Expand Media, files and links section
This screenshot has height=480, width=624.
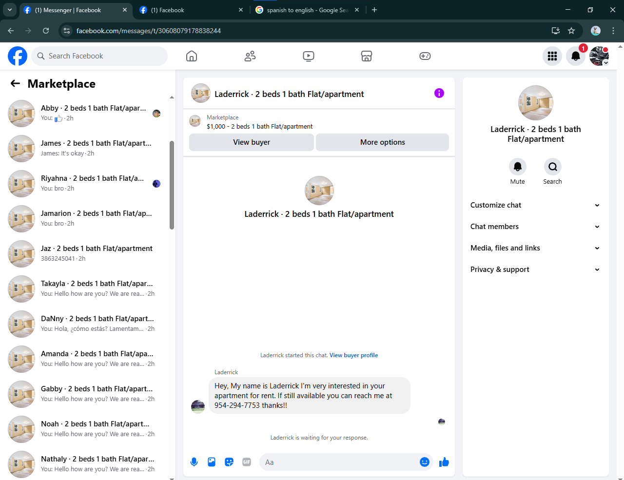pyautogui.click(x=535, y=248)
